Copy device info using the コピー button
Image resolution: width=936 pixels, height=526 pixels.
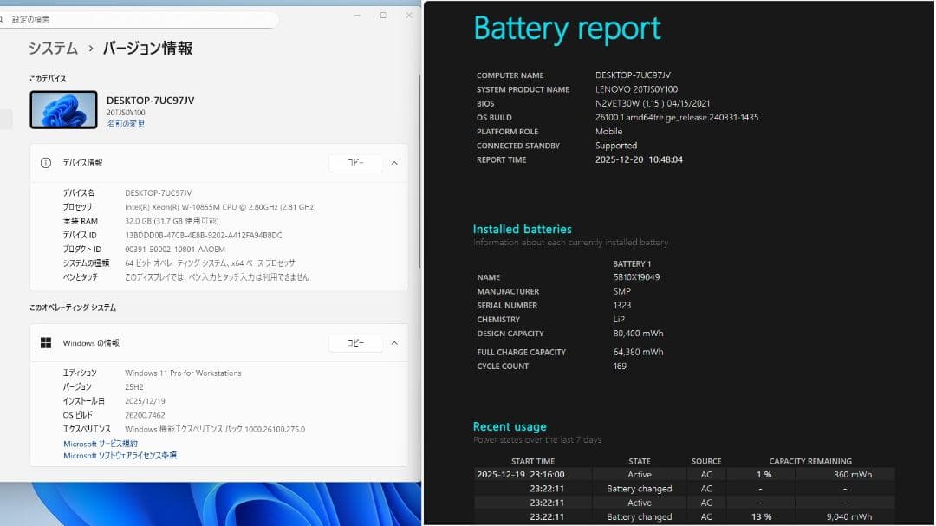[355, 163]
